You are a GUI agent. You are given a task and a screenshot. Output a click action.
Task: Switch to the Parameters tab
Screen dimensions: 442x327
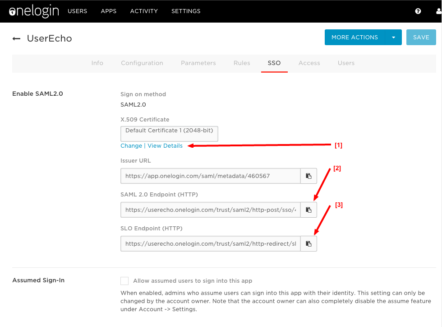tap(198, 63)
